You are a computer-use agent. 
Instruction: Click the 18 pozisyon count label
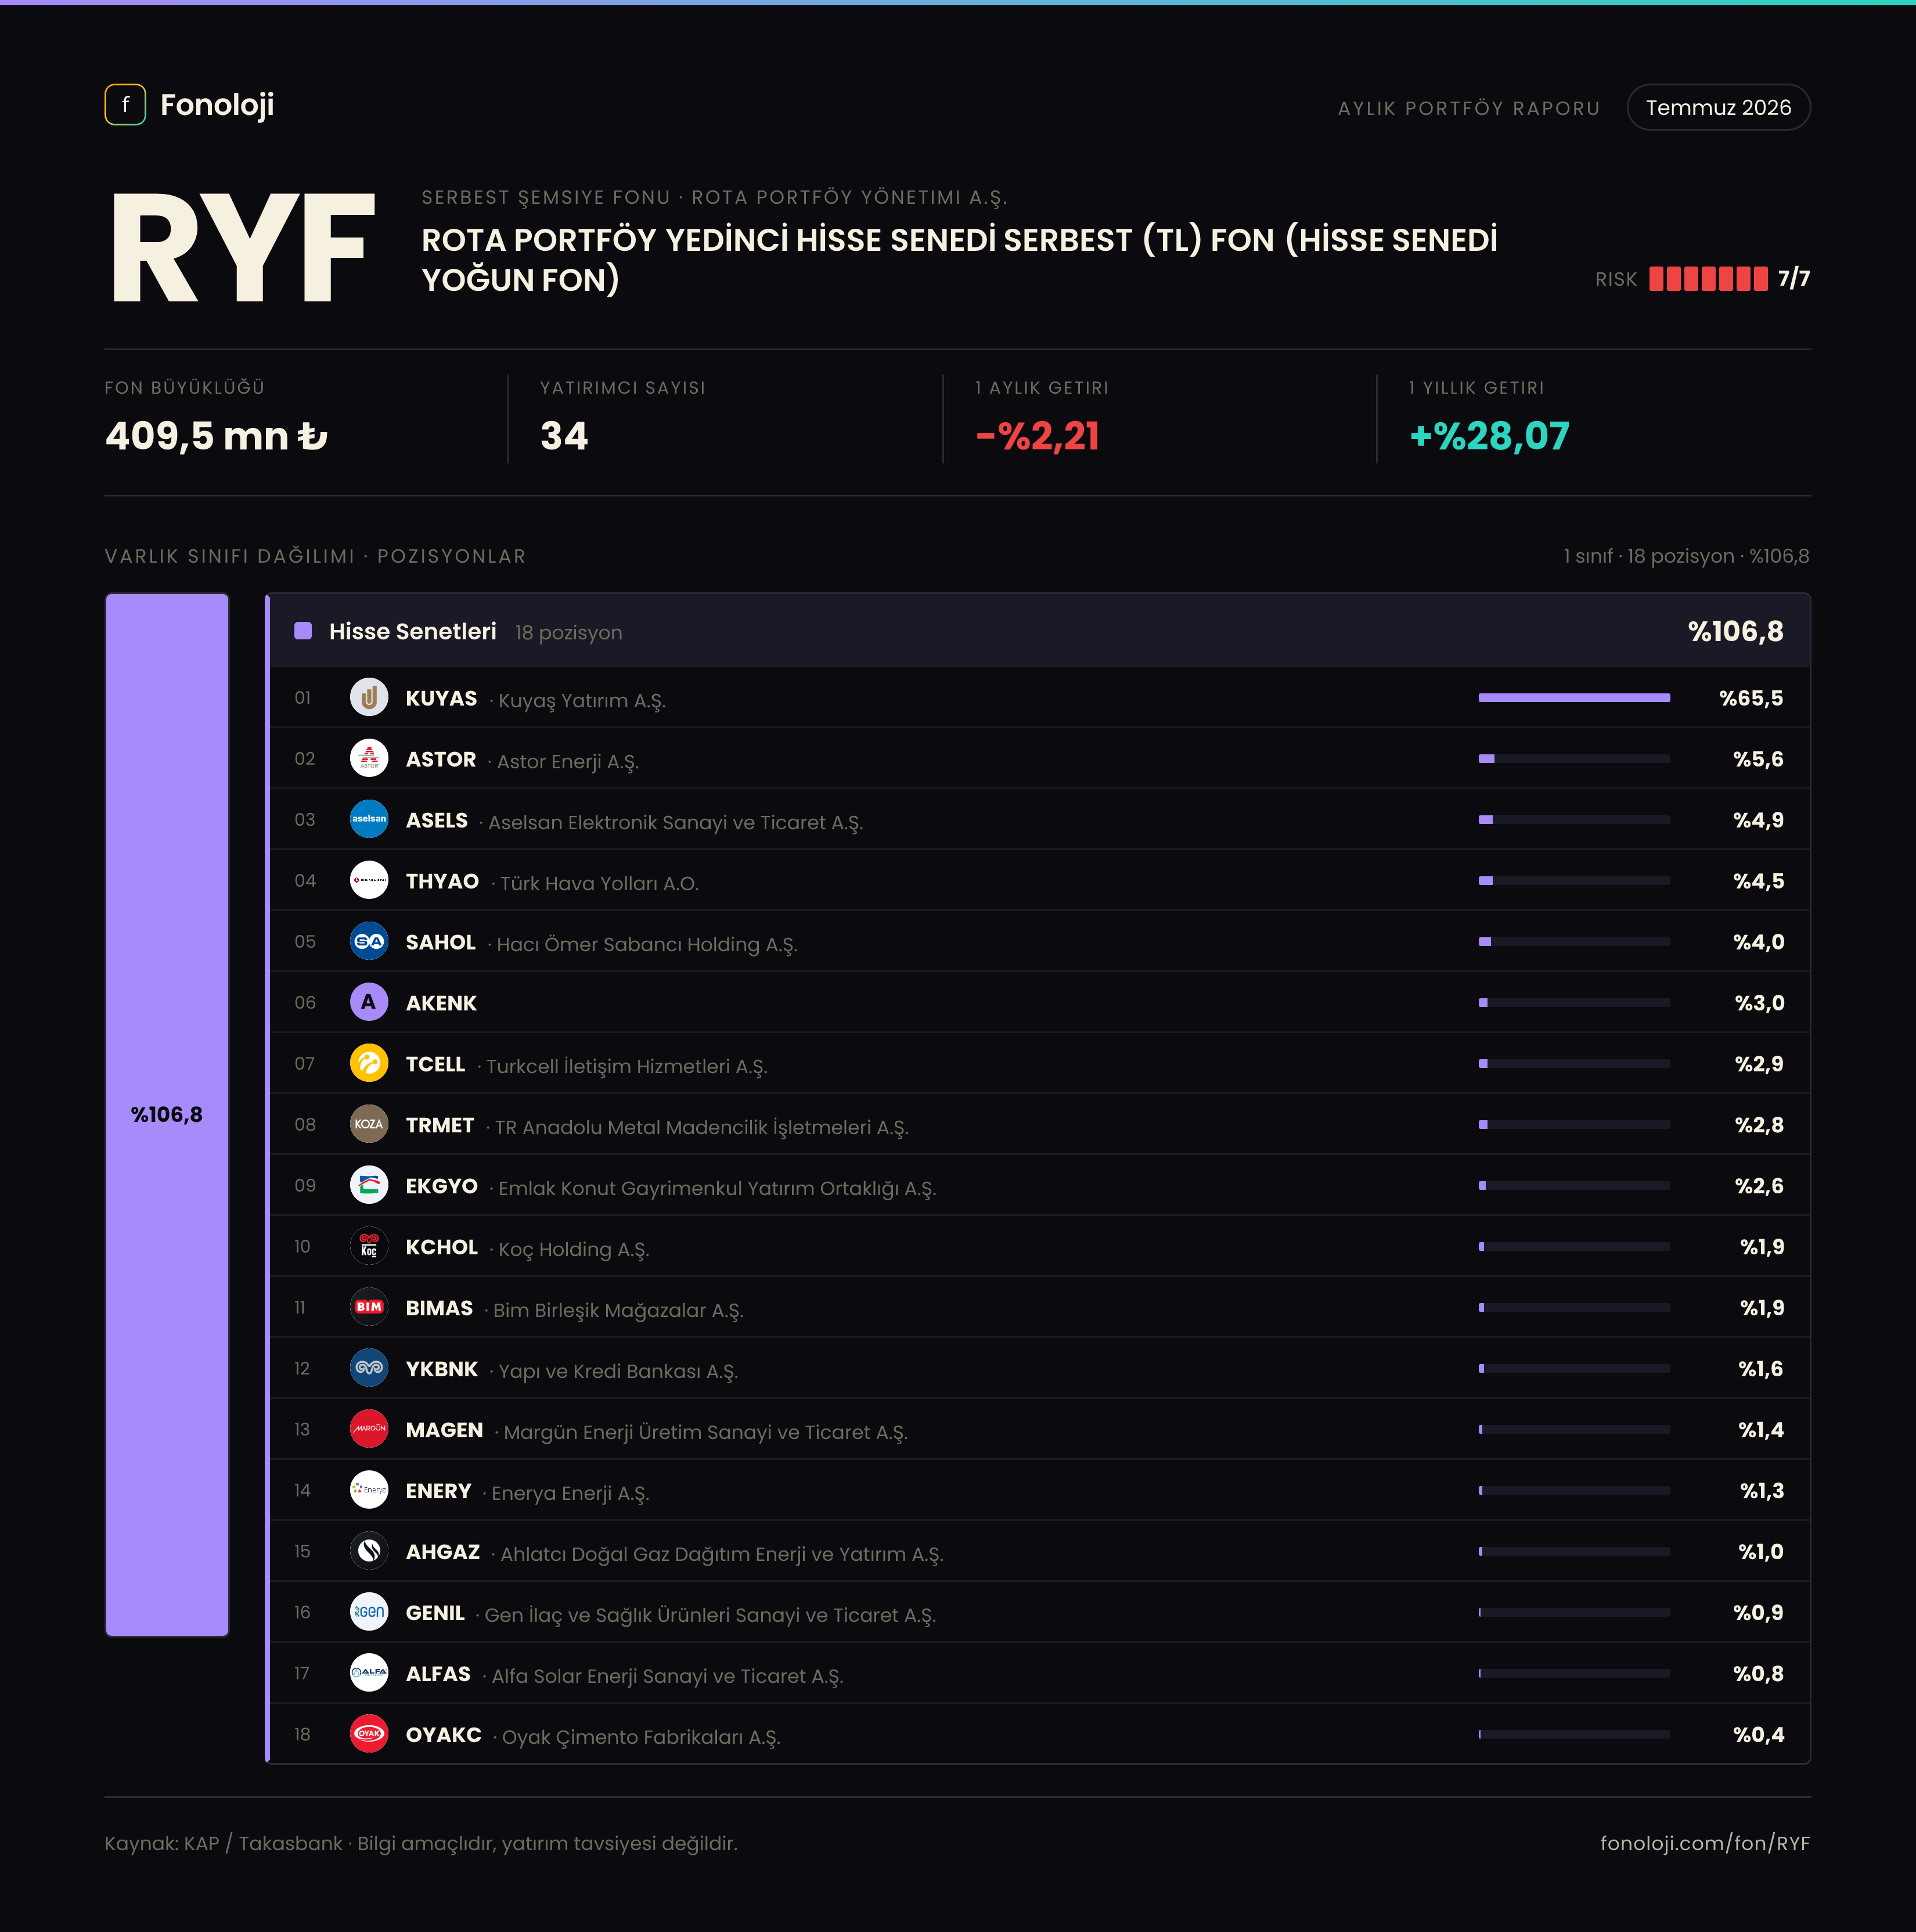point(568,633)
